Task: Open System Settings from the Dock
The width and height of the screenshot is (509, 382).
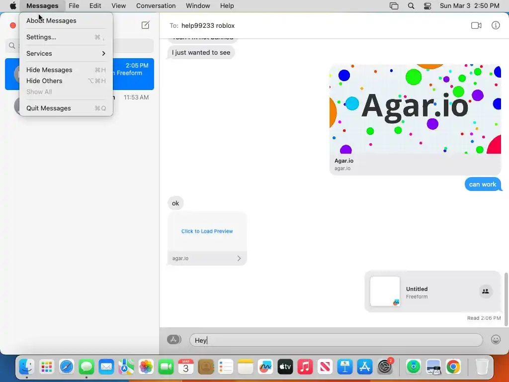Action: pyautogui.click(x=385, y=367)
